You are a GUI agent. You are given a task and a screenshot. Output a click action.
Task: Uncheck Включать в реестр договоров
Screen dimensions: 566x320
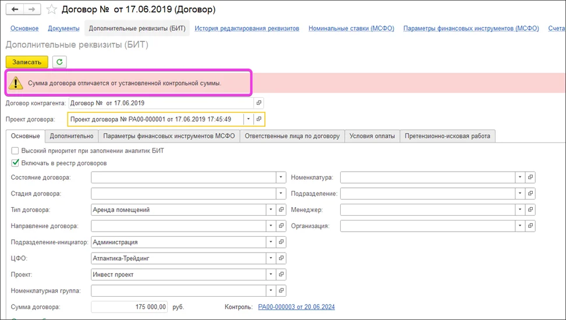pyautogui.click(x=15, y=163)
